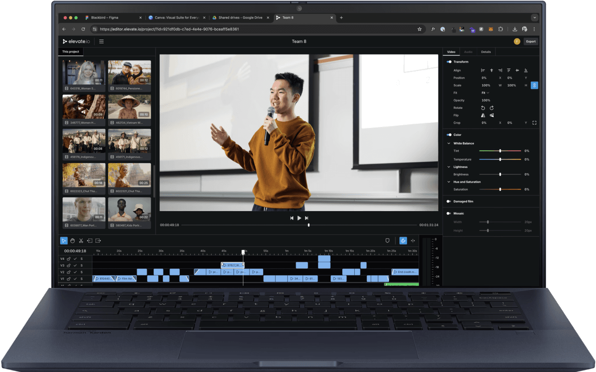Click the scale link chain icon

pyautogui.click(x=534, y=85)
